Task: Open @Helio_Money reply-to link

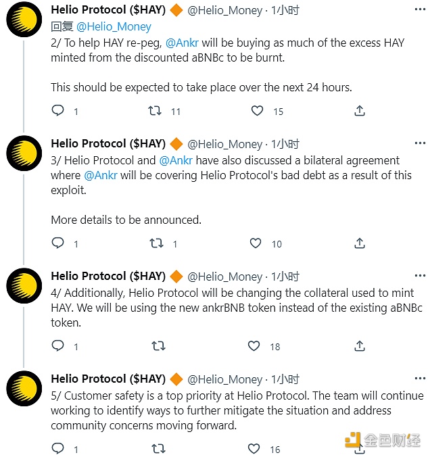Action: [x=114, y=26]
